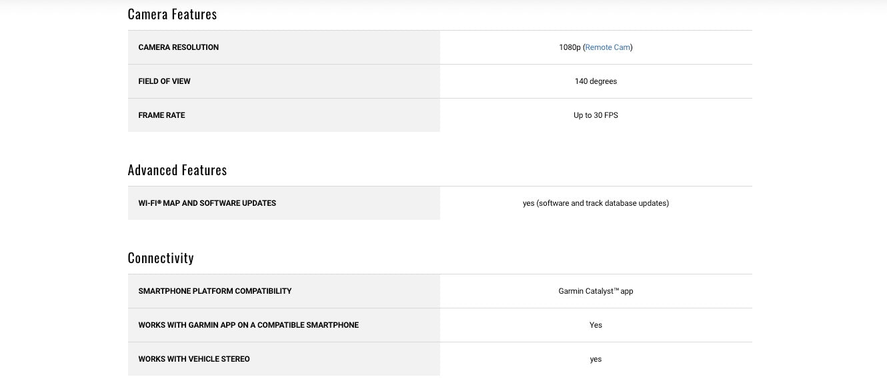
Task: Click the Garmin Catalyst app value
Action: [x=596, y=291]
